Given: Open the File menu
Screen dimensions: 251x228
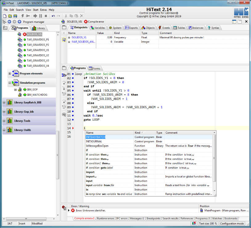Looking at the screenshot, I should point(6,10).
